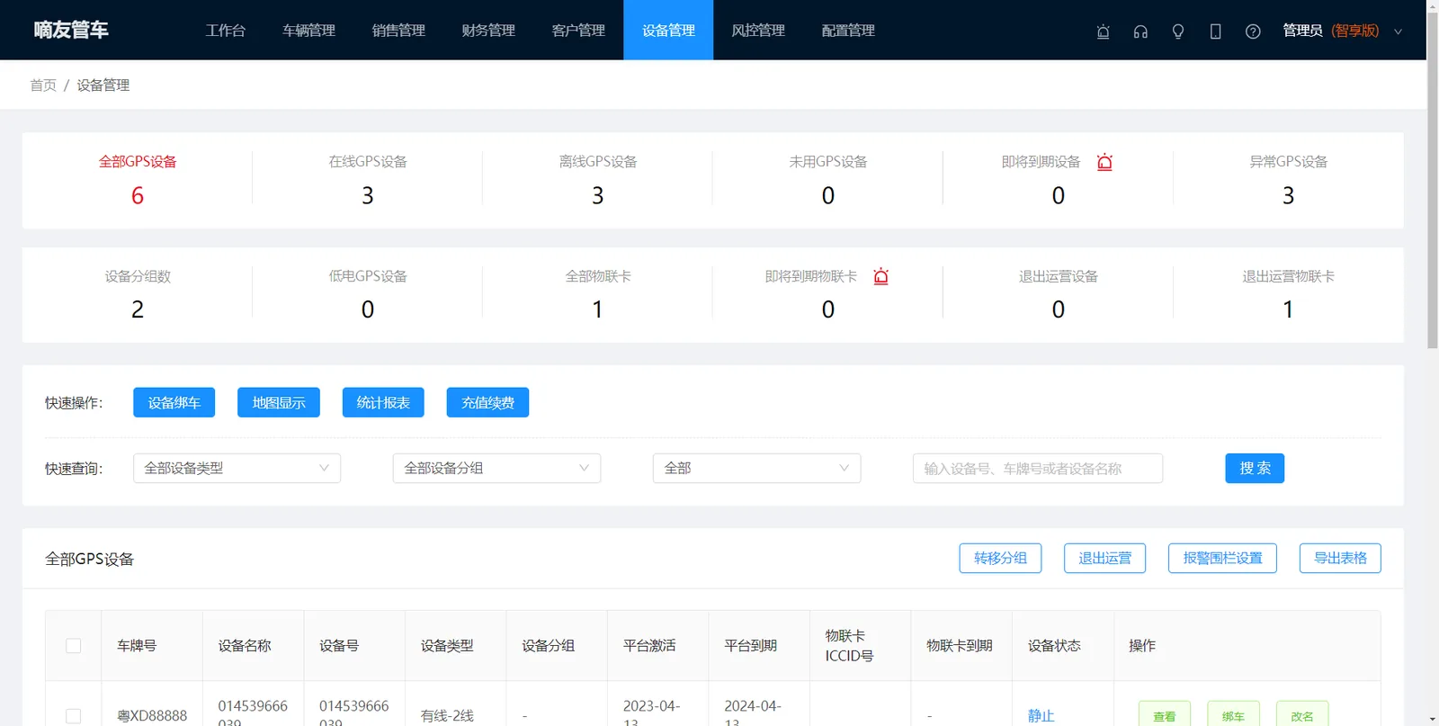
Task: Open 报警围栏设置
Action: click(1222, 559)
